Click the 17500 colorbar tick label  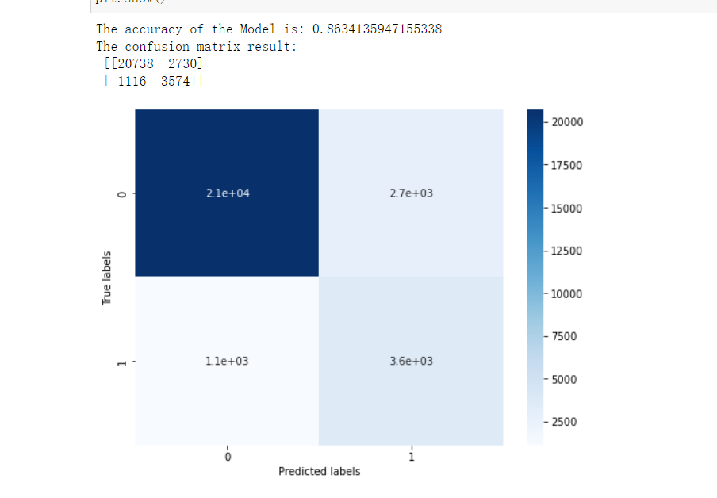point(567,165)
